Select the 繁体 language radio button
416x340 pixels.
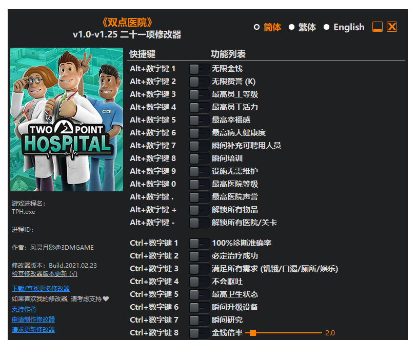pyautogui.click(x=291, y=27)
